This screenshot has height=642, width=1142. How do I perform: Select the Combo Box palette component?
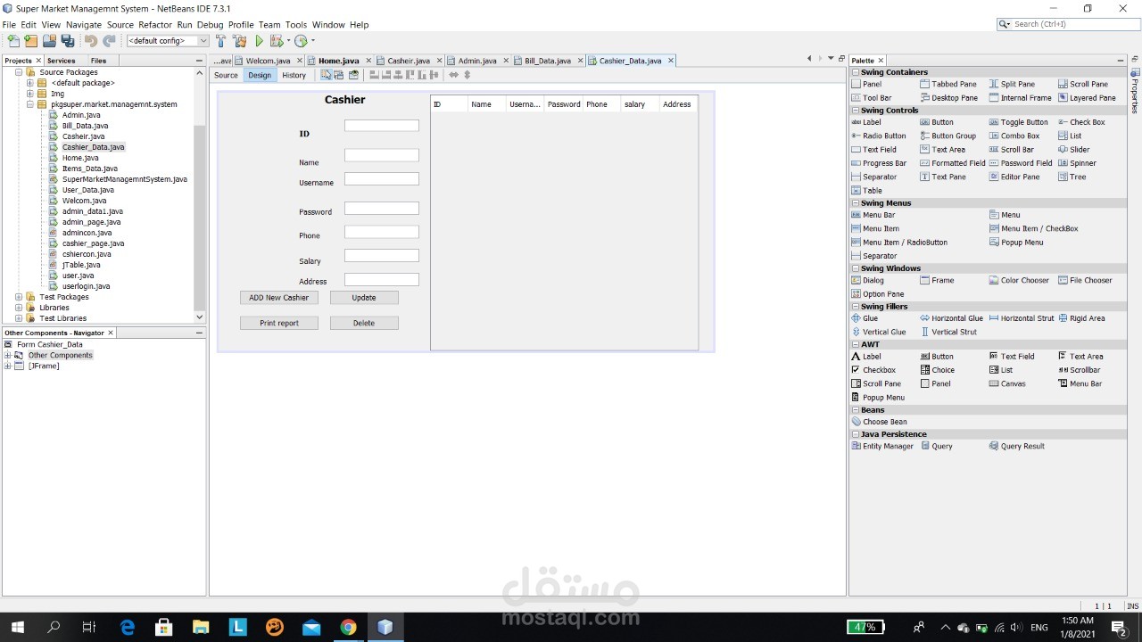coord(1014,136)
